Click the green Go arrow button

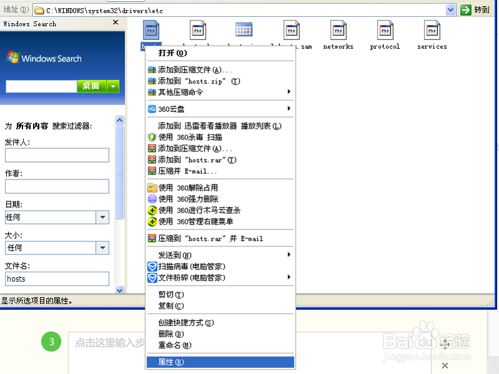[x=465, y=10]
